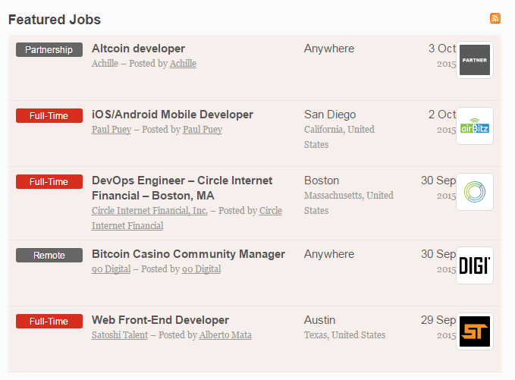Click the Partnership job type badge
This screenshot has width=515, height=380.
click(x=49, y=49)
